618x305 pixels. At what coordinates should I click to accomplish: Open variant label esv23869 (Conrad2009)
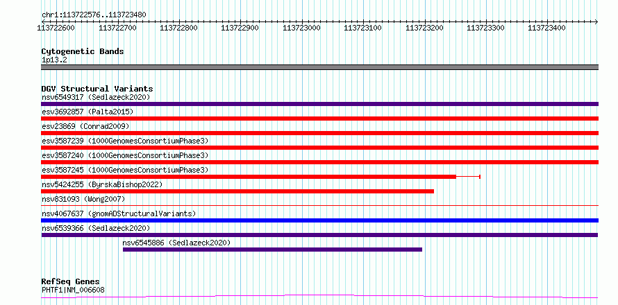click(85, 126)
